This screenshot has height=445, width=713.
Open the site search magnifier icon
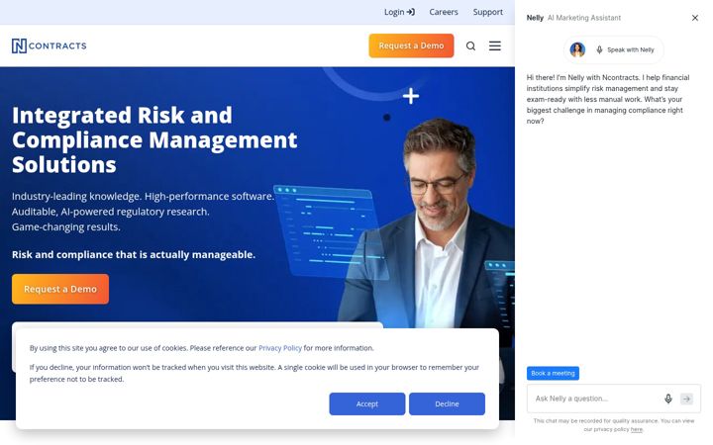[470, 45]
